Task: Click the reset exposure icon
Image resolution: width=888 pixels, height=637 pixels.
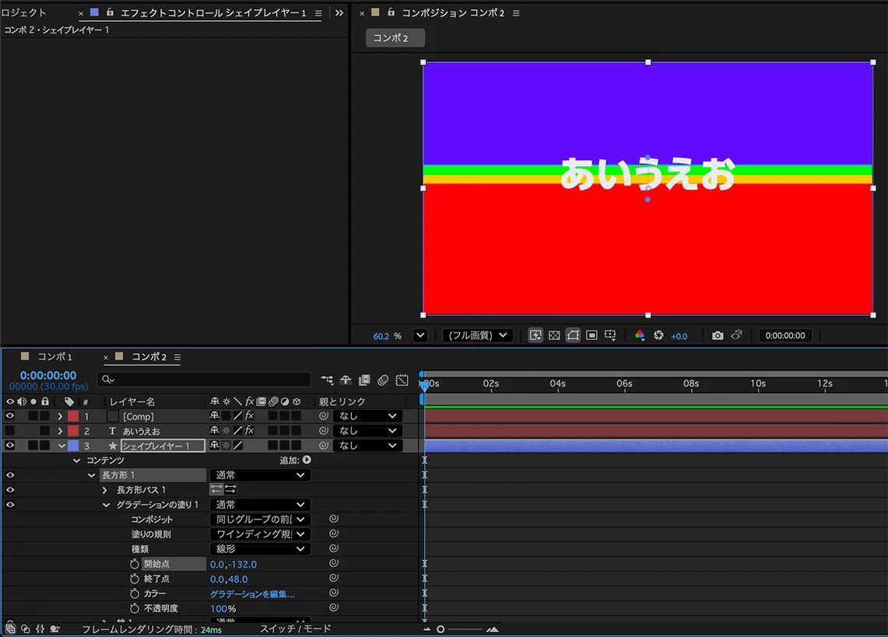Action: (x=658, y=335)
